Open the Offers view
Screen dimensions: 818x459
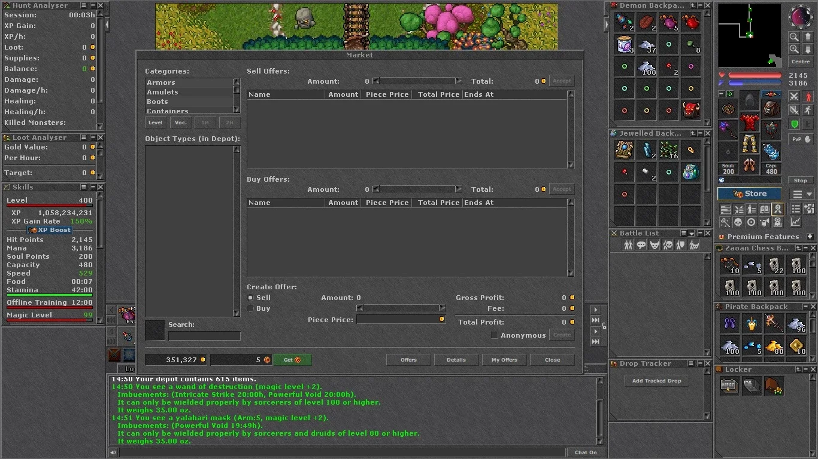pos(408,360)
